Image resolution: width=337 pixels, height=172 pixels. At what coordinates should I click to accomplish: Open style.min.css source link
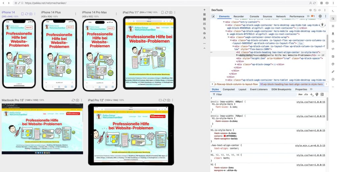click(310, 145)
